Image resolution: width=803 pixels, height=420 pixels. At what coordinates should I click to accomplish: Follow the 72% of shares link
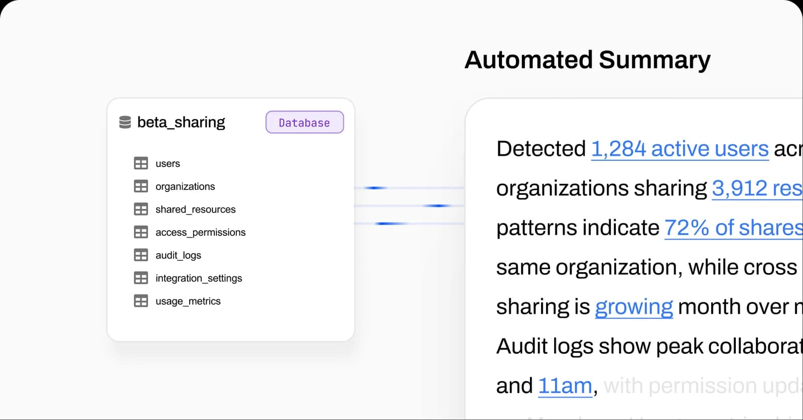point(733,228)
